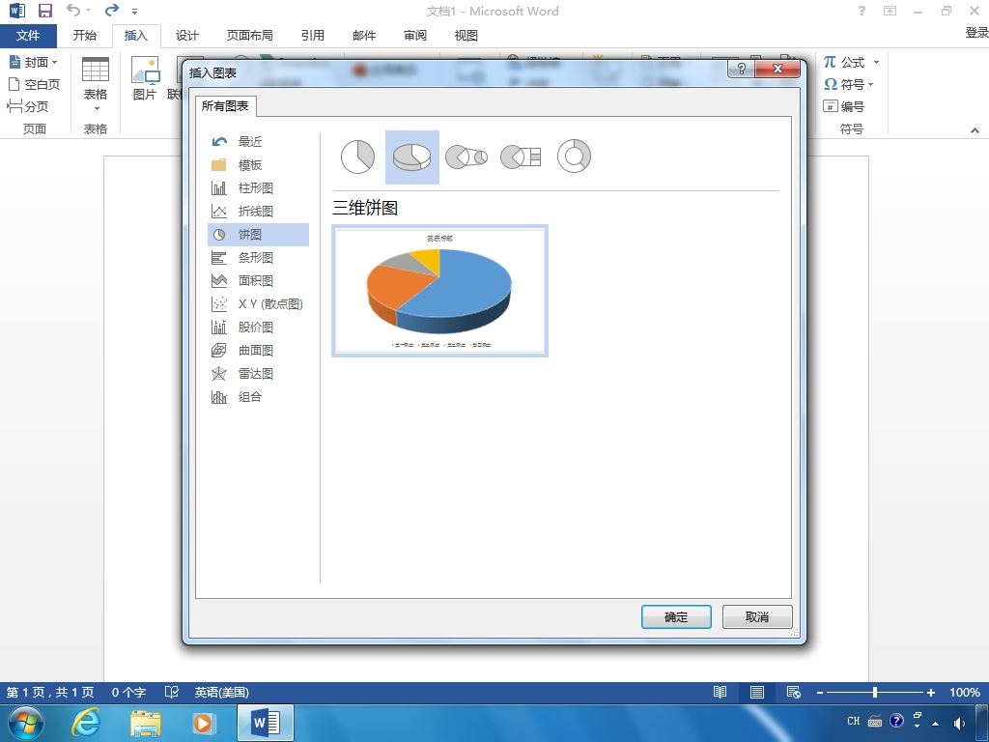This screenshot has height=742, width=989.
Task: Choose the bar-of-pie chart subtype
Action: pyautogui.click(x=521, y=157)
